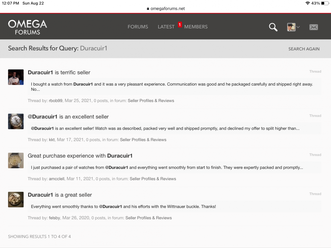Go to the Latest navigation tab
The image size is (331, 248).
click(166, 27)
